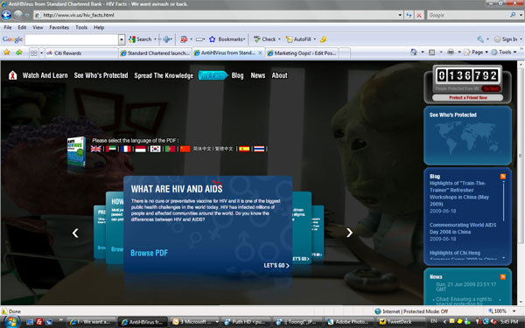Open the Check spelling dropdown arrow
Screen dimensions: 525x328
[x=279, y=39]
